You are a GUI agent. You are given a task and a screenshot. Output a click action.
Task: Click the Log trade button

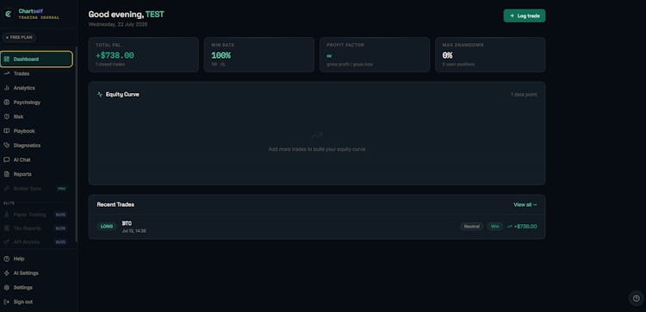click(525, 16)
